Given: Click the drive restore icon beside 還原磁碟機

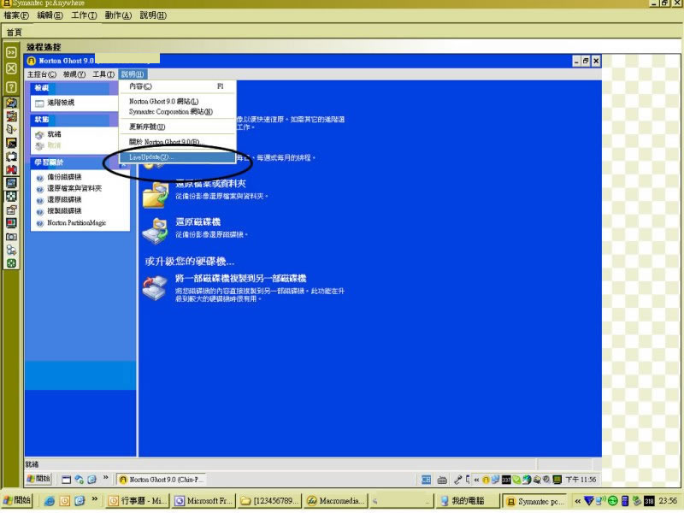Looking at the screenshot, I should (x=155, y=231).
